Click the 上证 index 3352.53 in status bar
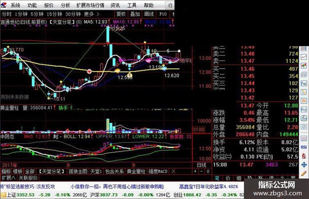 [x=21, y=195]
